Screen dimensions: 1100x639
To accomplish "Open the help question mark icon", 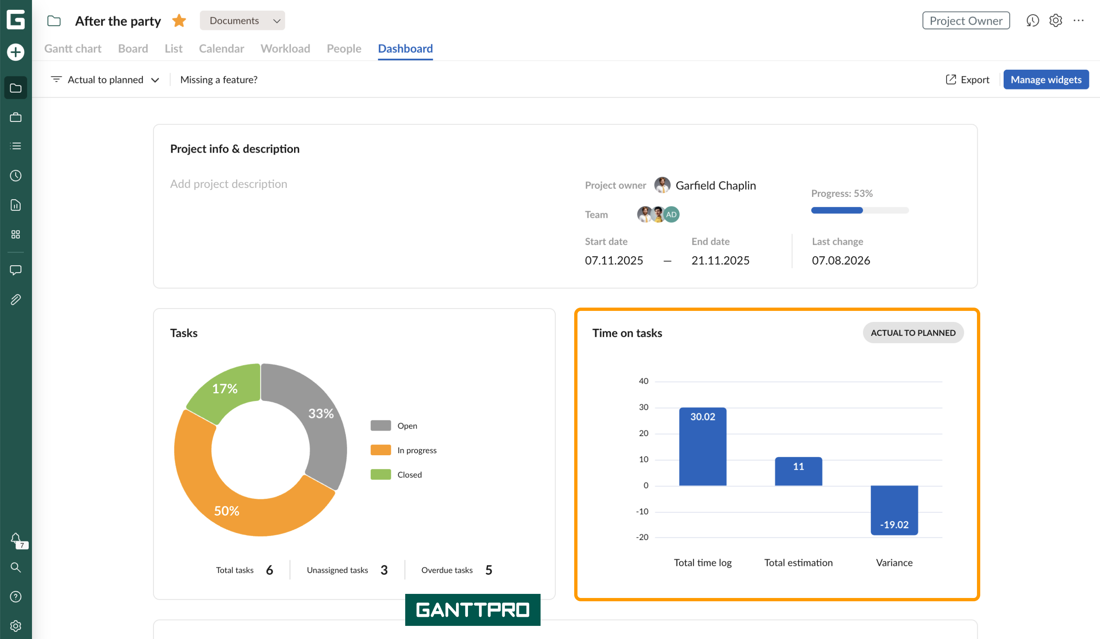I will click(x=16, y=597).
